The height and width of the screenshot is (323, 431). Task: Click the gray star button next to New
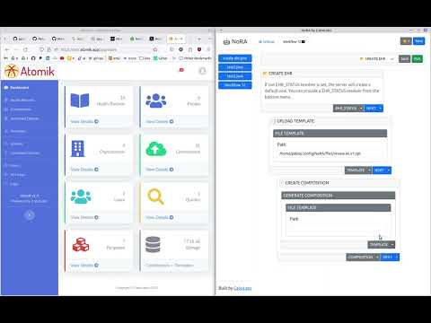click(406, 41)
